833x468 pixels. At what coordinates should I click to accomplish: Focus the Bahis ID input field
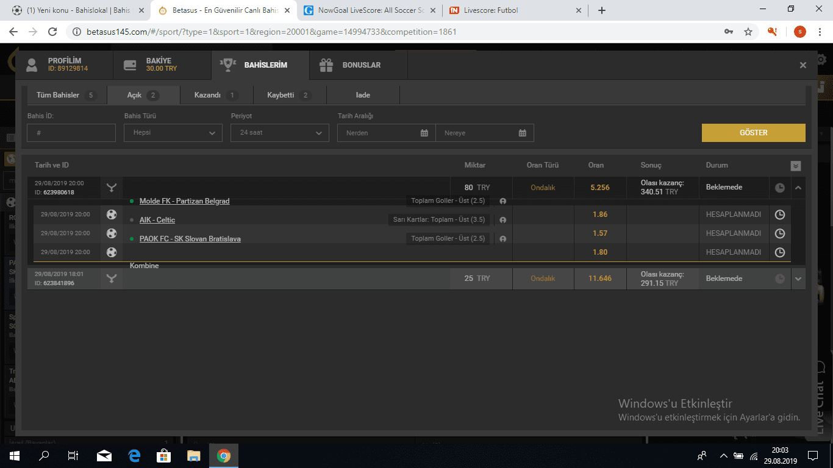click(71, 133)
